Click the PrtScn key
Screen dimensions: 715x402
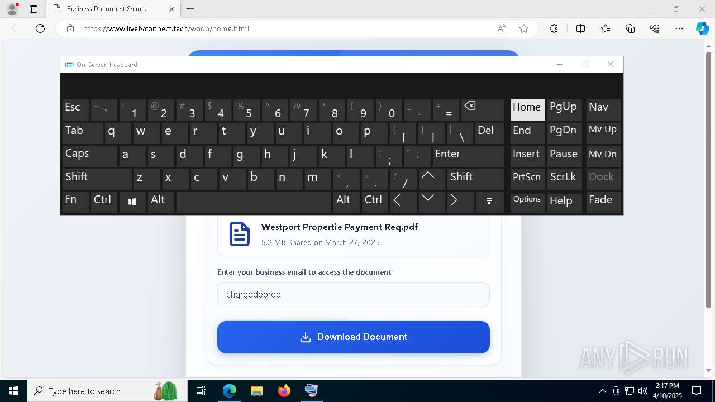click(x=527, y=179)
